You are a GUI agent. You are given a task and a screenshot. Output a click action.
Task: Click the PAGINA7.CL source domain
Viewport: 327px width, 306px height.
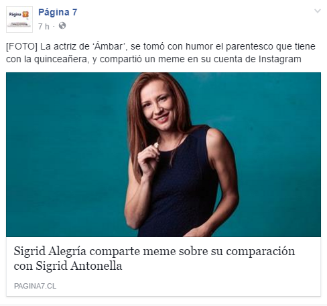[35, 286]
